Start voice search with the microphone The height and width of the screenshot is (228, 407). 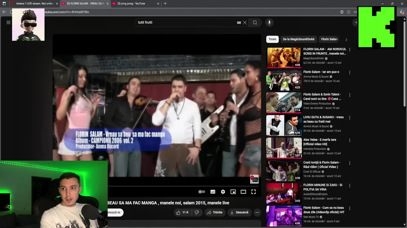[269, 22]
